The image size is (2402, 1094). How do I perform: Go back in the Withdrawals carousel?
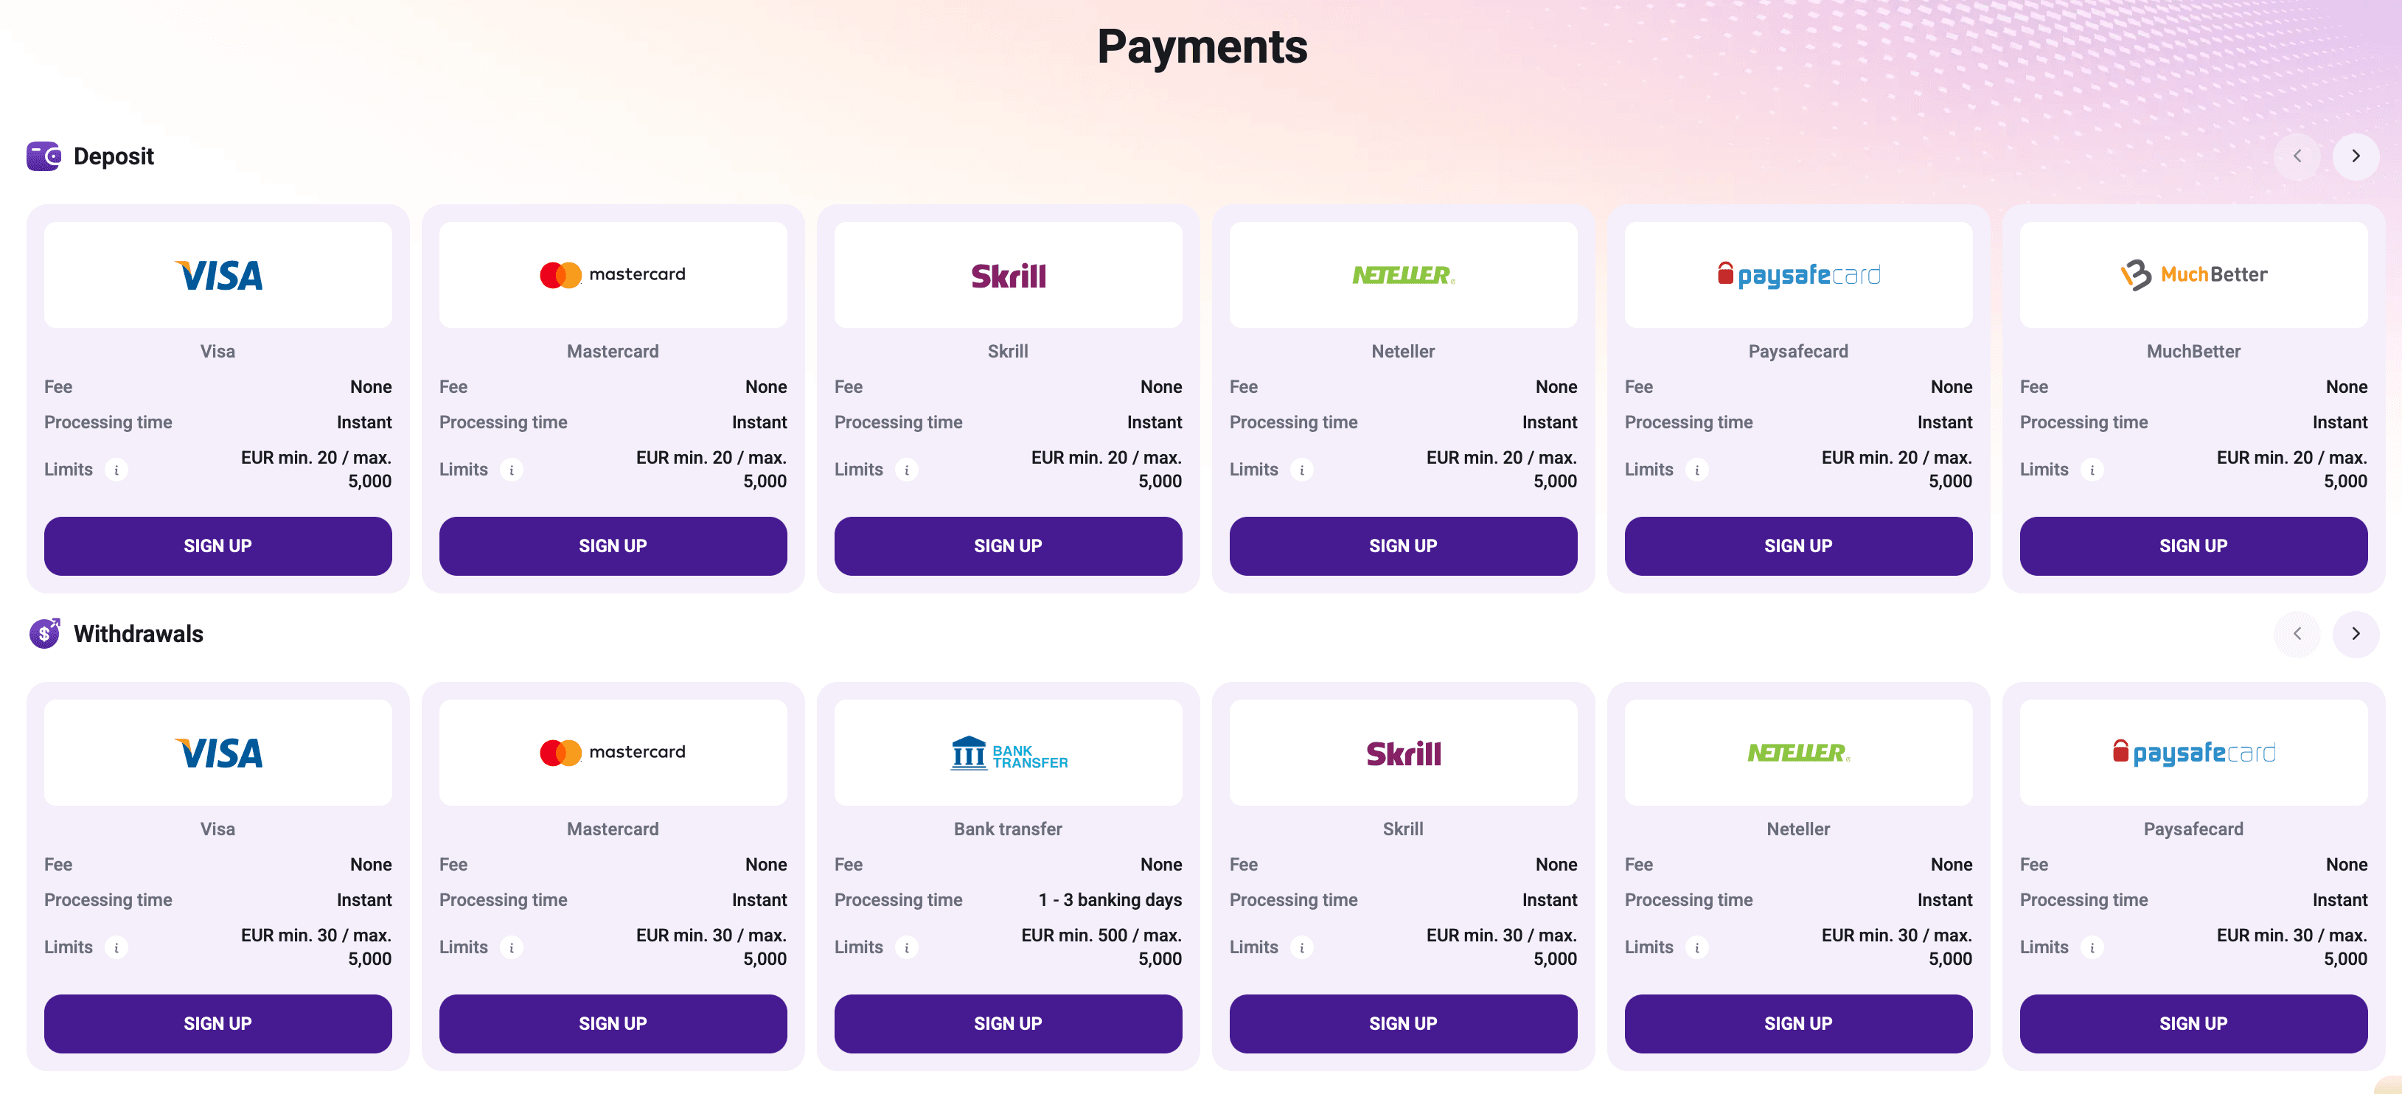click(x=2297, y=634)
